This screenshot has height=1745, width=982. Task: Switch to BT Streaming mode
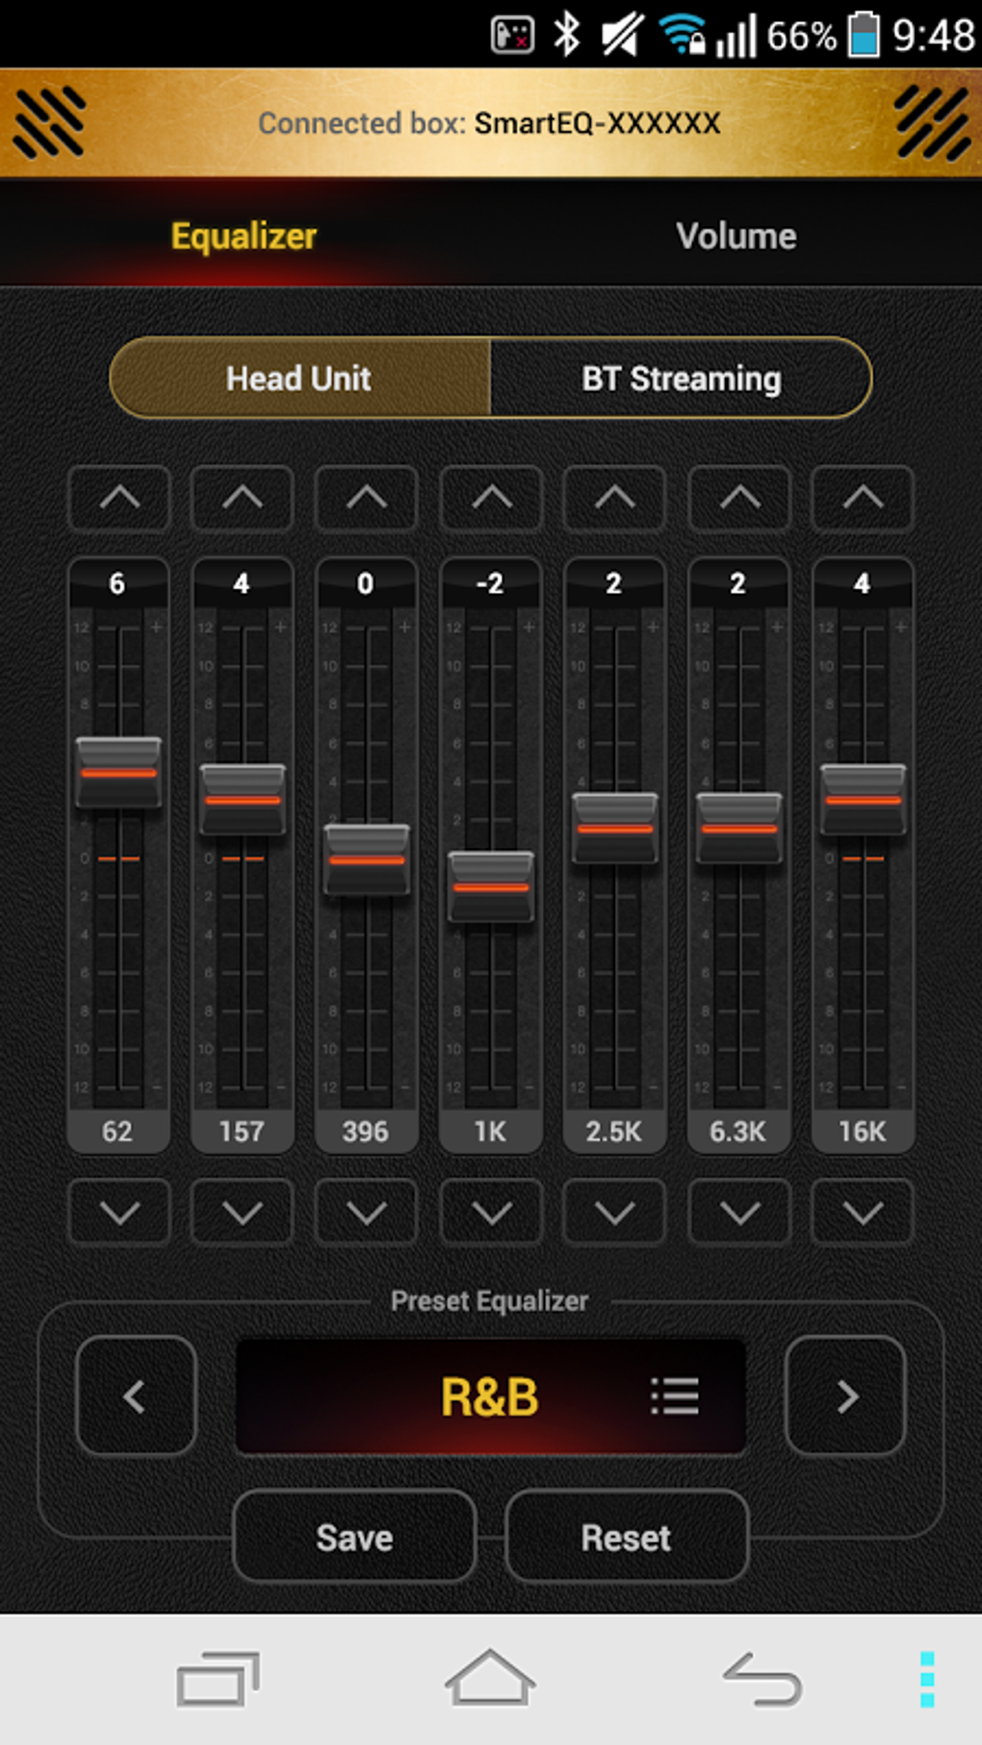[x=680, y=378]
